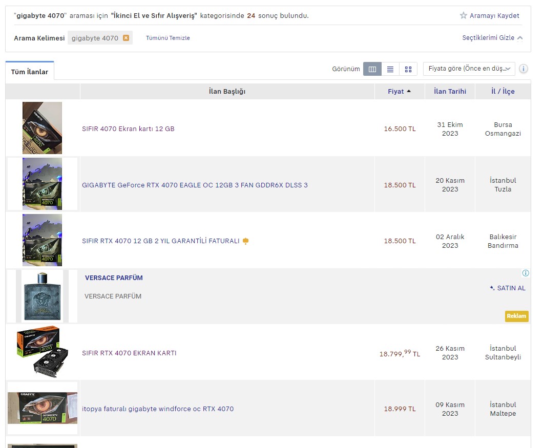
Task: Click the 18.999 TL price
Action: pos(400,409)
